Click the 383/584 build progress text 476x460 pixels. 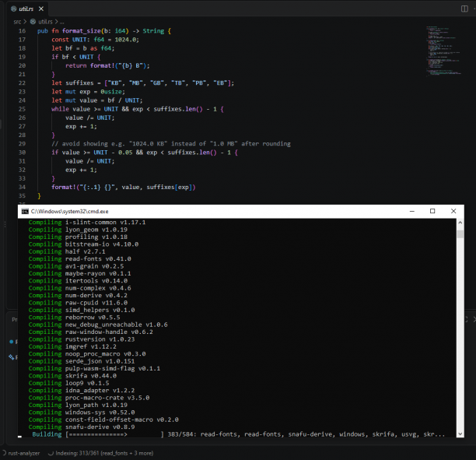[x=182, y=434]
